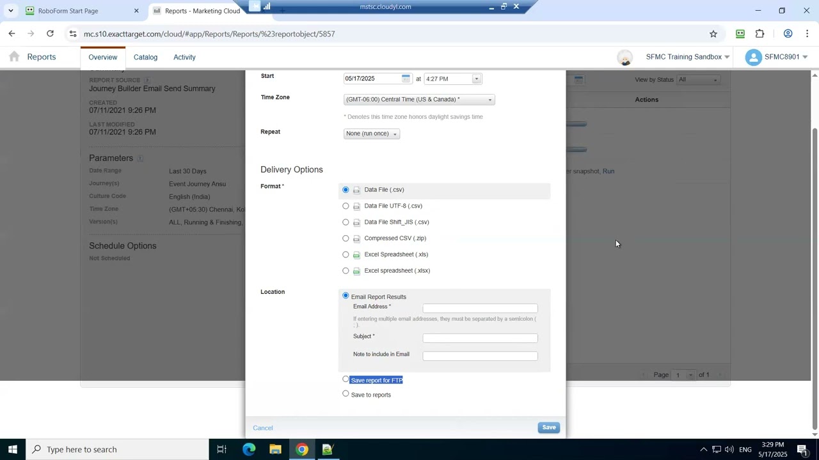Click the Excel icon beside spreadsheet (.xlsx)
819x460 pixels.
(x=356, y=272)
